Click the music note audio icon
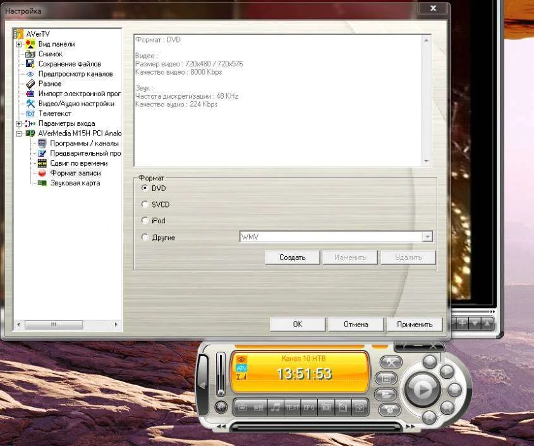The height and width of the screenshot is (446, 534). point(276,407)
